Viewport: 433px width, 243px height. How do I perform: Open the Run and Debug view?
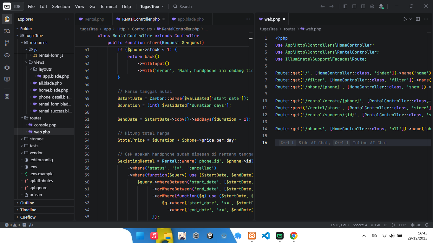[7, 67]
